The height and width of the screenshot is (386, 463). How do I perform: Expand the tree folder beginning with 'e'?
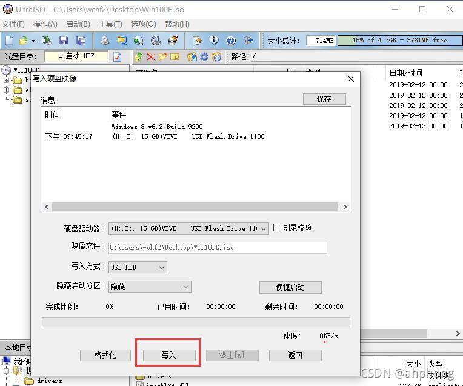point(6,90)
